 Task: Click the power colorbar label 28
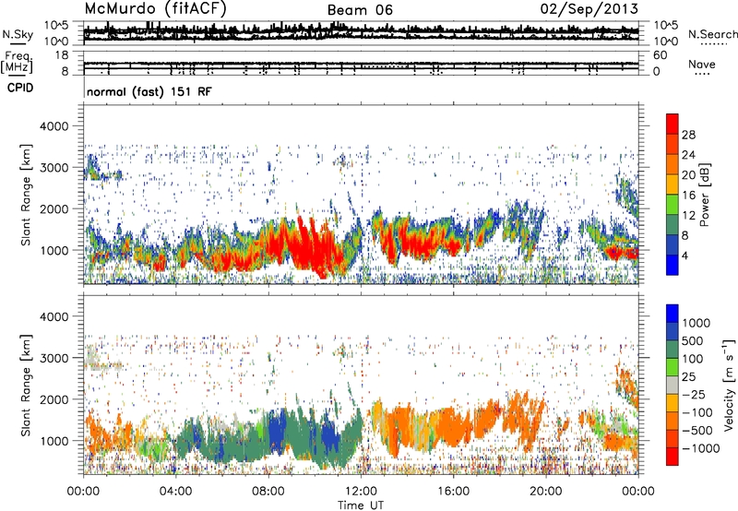688,135
